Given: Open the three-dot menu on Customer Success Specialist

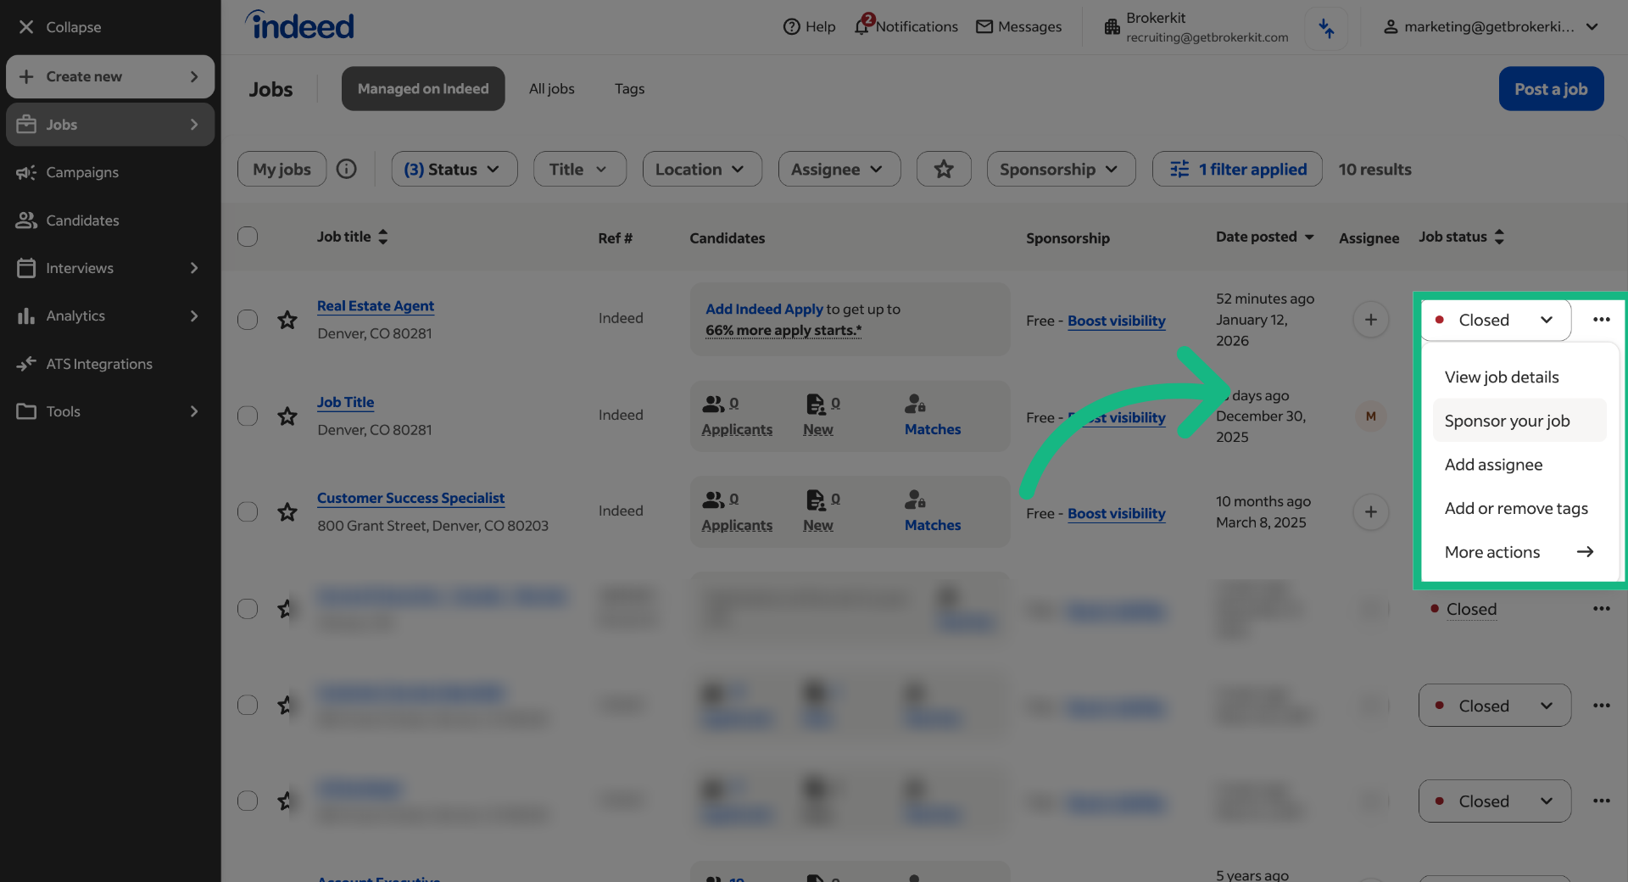Looking at the screenshot, I should pyautogui.click(x=1602, y=512).
